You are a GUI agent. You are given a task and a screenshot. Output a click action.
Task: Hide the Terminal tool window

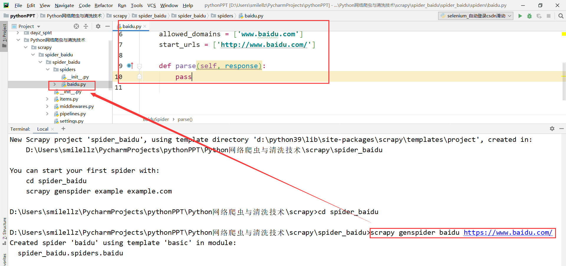pyautogui.click(x=562, y=129)
